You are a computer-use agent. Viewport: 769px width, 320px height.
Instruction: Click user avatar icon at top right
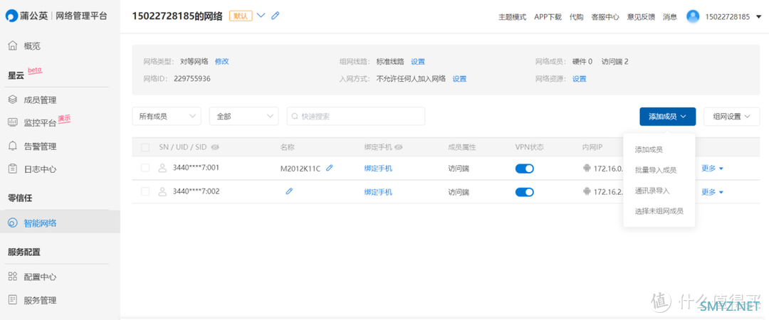693,16
